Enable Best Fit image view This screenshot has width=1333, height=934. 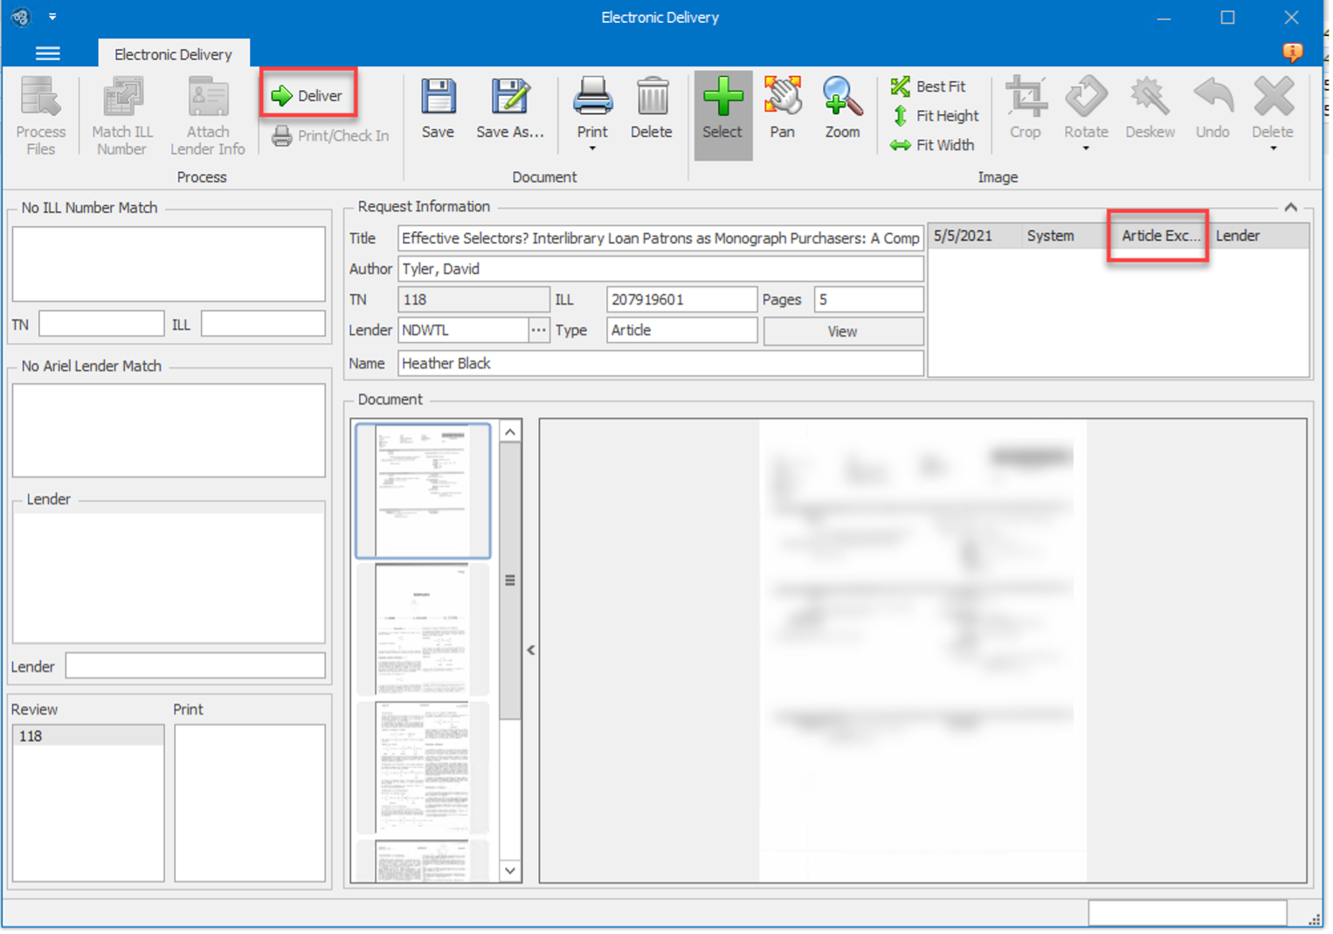tap(931, 86)
